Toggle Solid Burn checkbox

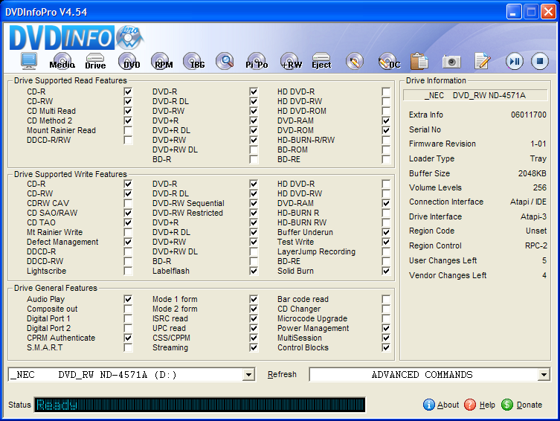coord(386,271)
